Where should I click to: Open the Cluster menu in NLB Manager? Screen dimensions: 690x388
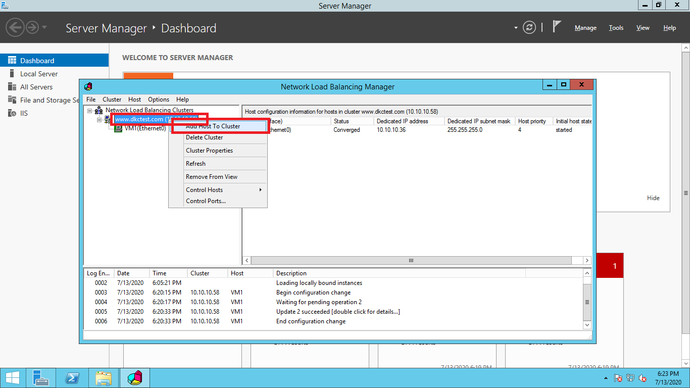pos(112,100)
